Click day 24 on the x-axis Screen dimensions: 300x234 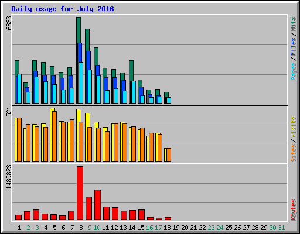tap(220, 228)
